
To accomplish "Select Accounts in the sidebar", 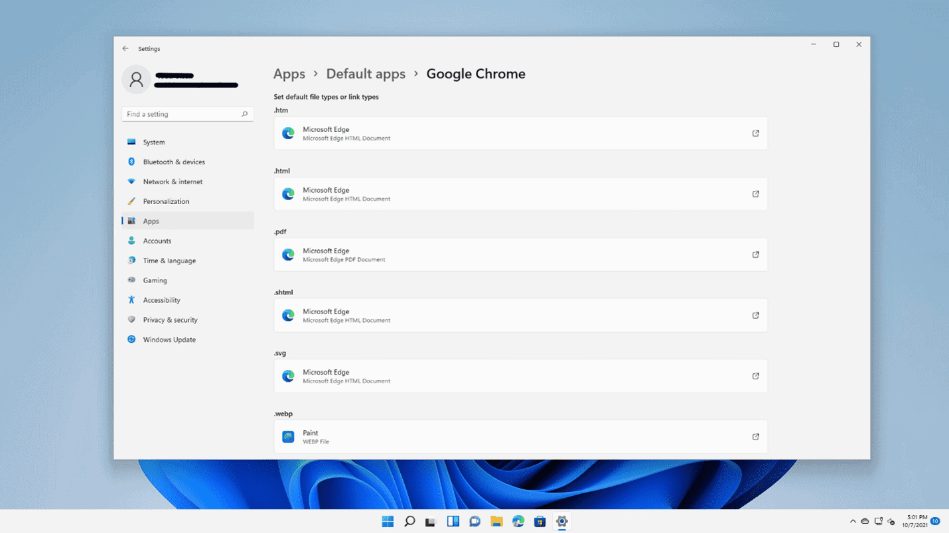I will click(x=188, y=241).
